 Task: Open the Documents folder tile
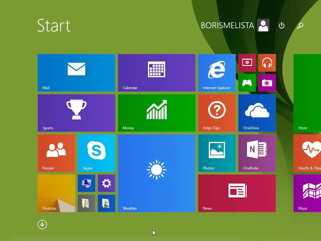(87, 203)
